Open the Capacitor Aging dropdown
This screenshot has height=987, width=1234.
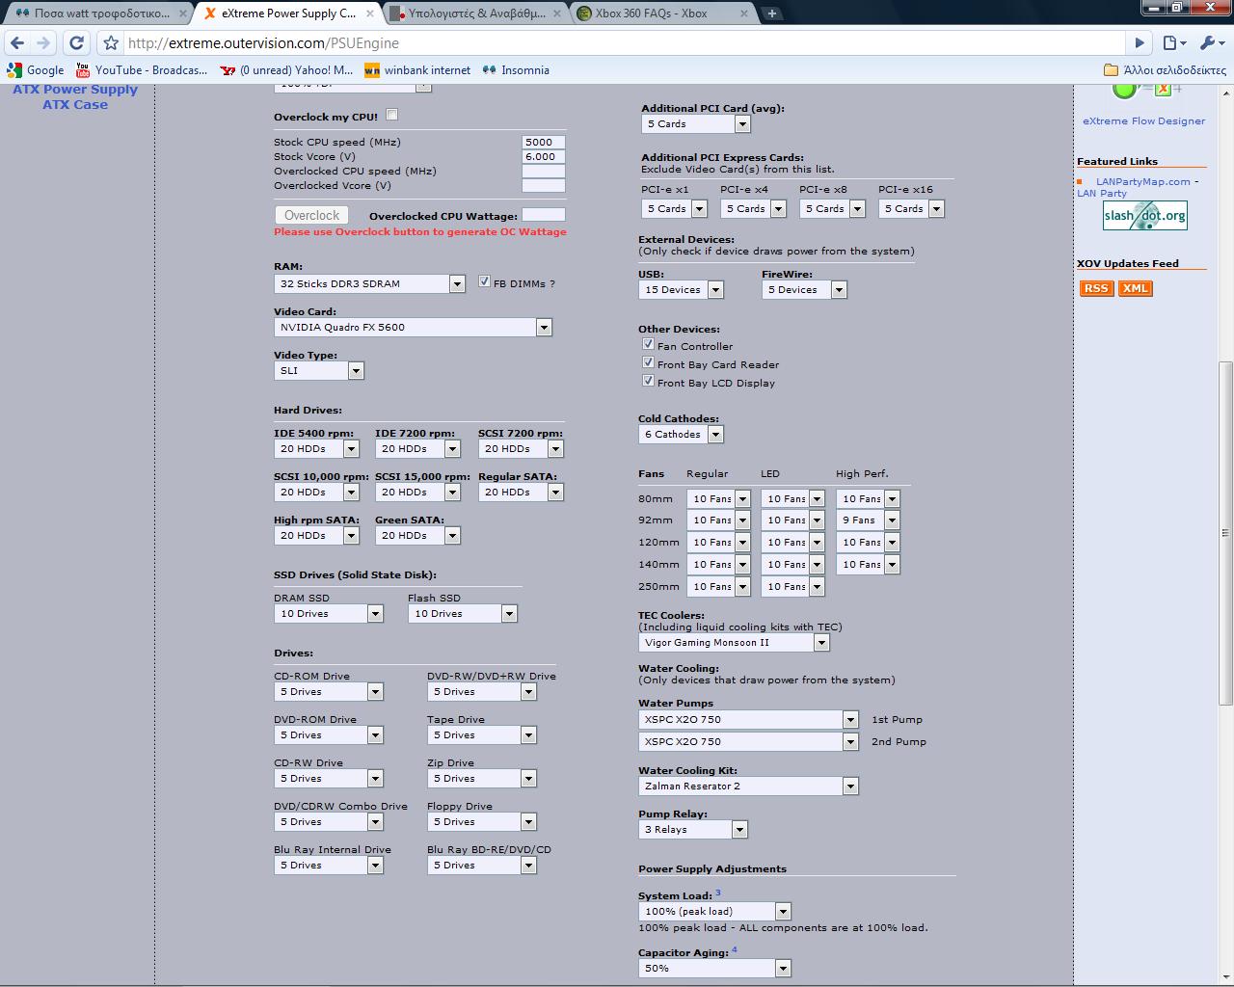click(715, 969)
